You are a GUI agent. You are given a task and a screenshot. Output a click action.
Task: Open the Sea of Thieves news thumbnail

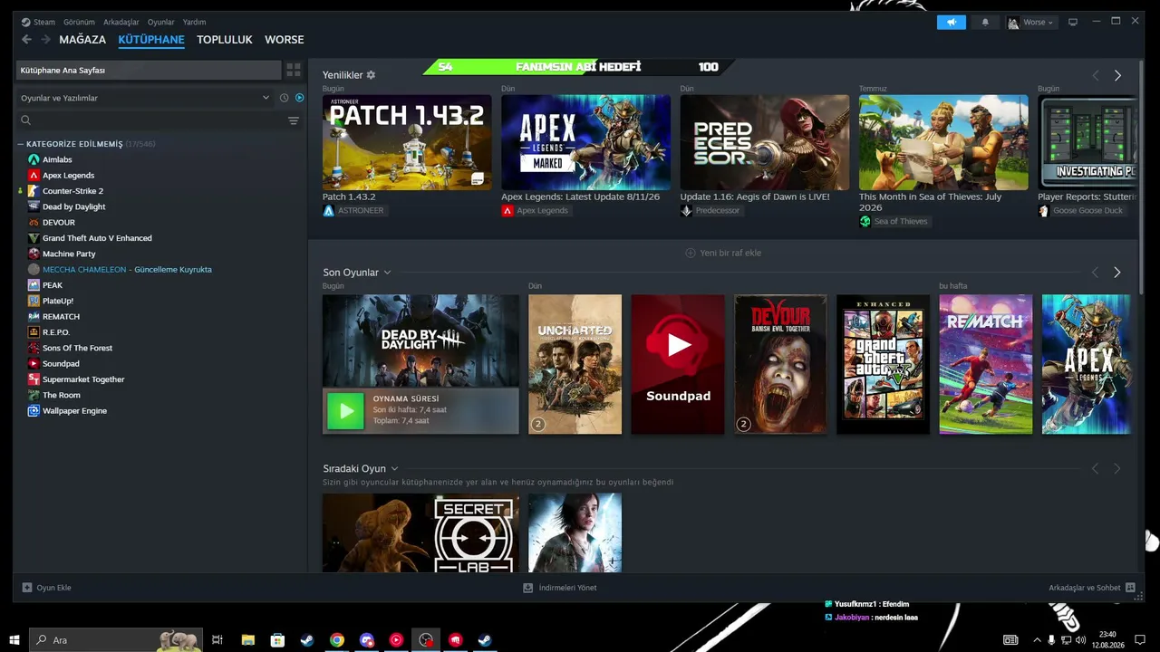pyautogui.click(x=943, y=142)
